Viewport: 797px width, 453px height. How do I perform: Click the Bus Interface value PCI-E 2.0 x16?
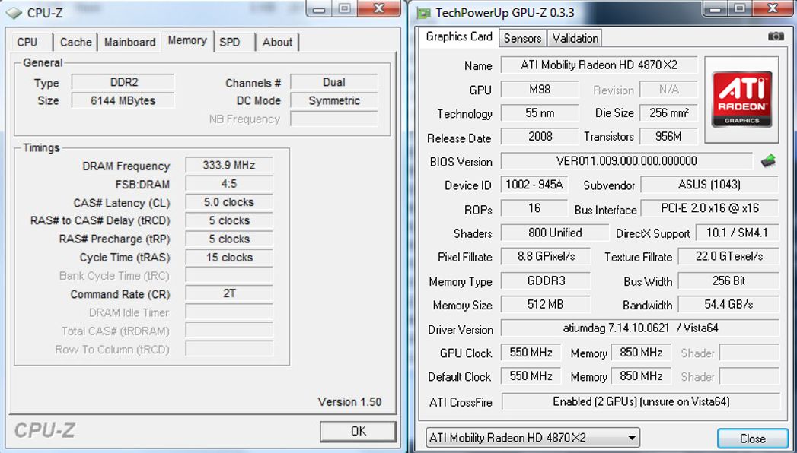coord(709,208)
